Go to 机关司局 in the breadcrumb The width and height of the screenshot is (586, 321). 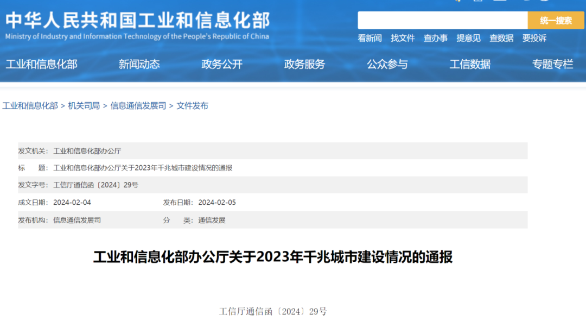84,106
